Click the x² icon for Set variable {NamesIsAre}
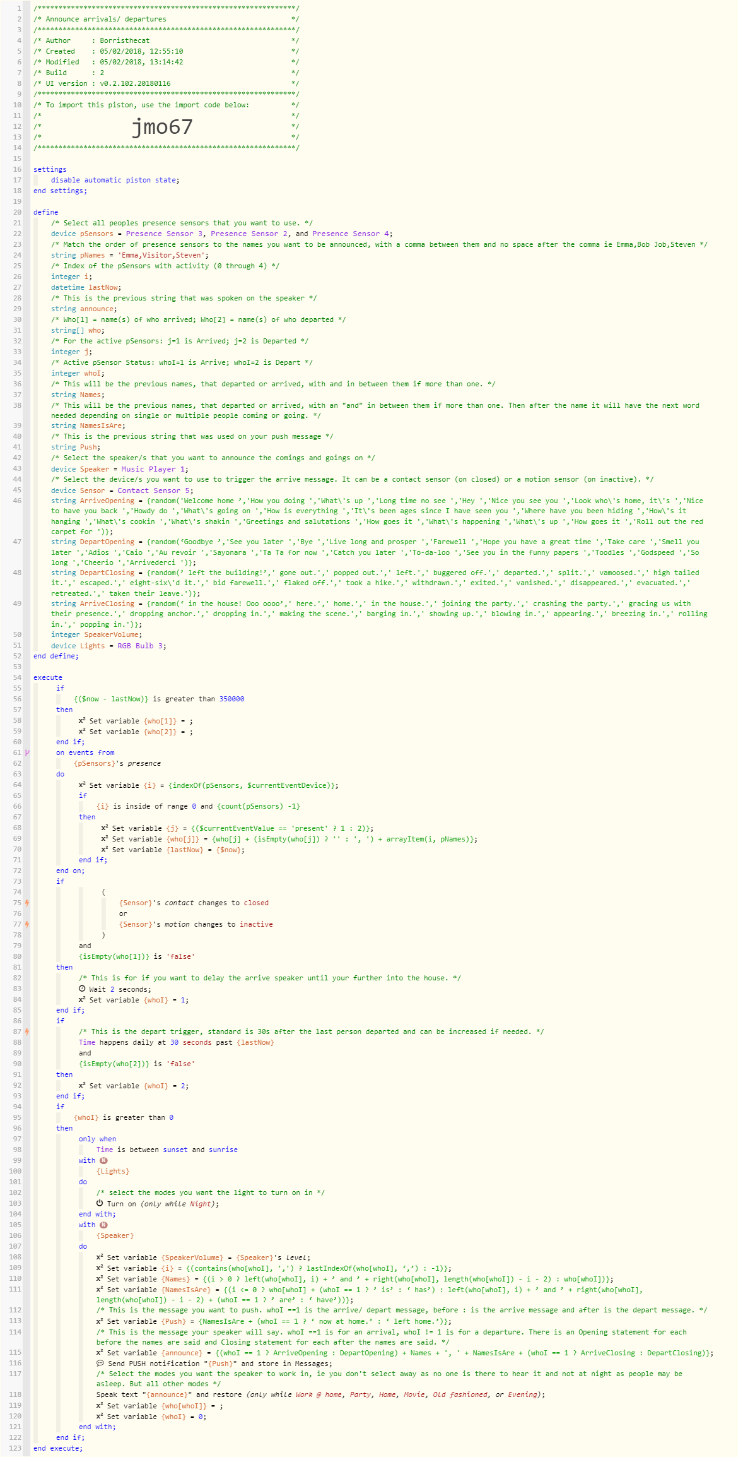743x1462 pixels. tap(100, 1289)
